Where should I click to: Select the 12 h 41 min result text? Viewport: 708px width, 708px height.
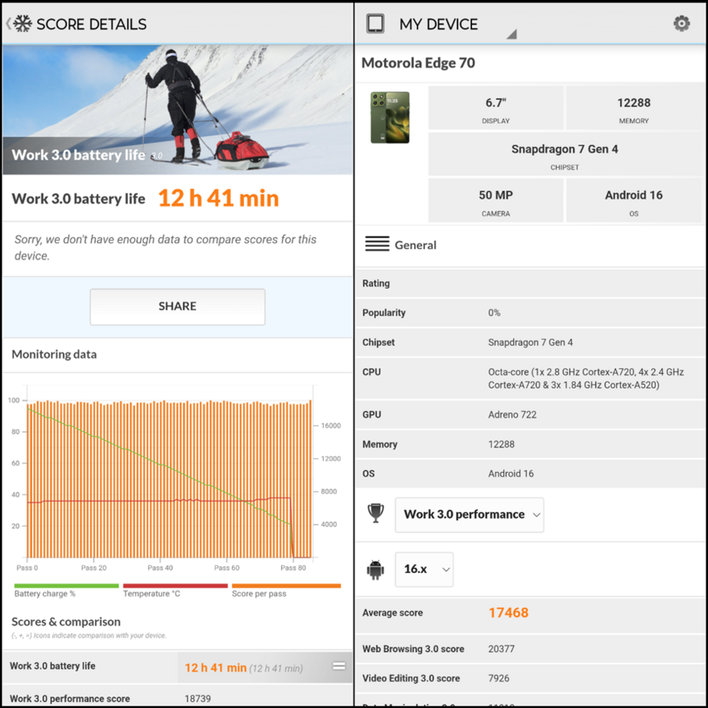[218, 198]
